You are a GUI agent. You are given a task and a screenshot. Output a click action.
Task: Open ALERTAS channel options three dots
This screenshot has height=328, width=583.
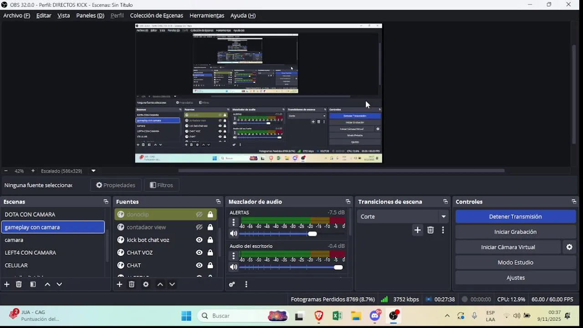(234, 222)
